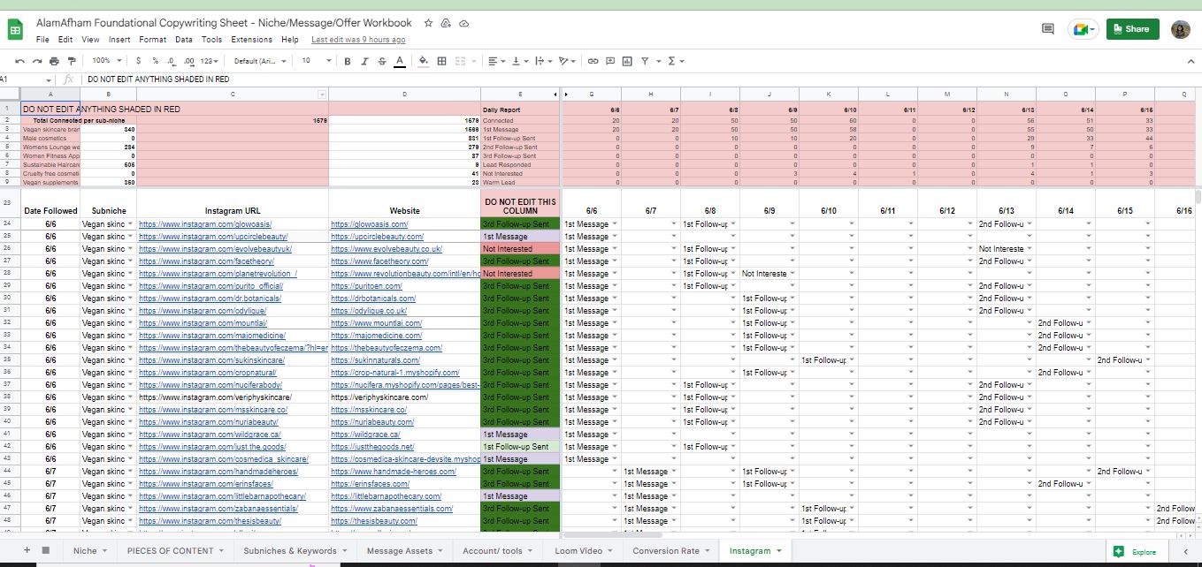
Task: Open the user account avatar
Action: pyautogui.click(x=1181, y=29)
